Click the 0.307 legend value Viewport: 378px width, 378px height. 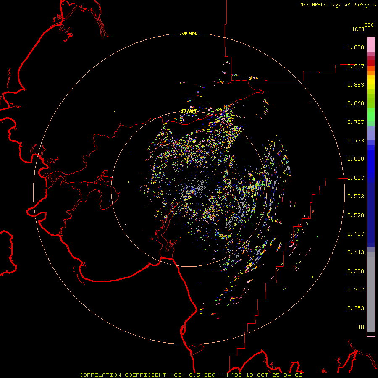click(356, 290)
